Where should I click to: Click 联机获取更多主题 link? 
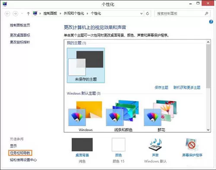(x=187, y=87)
